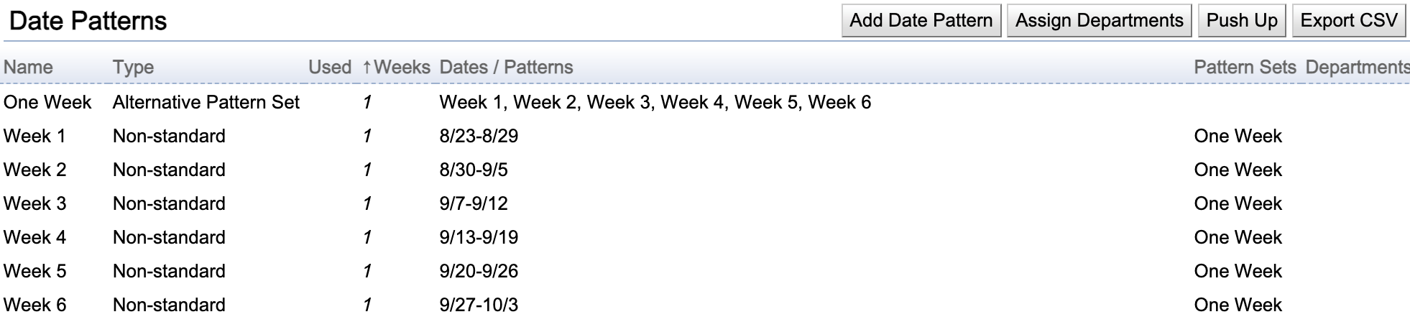Click the Weeks column sort arrow
1410x322 pixels.
(367, 67)
